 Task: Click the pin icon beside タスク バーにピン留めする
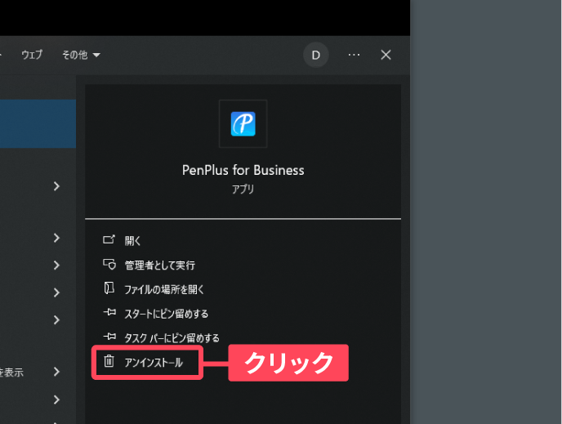coord(109,337)
